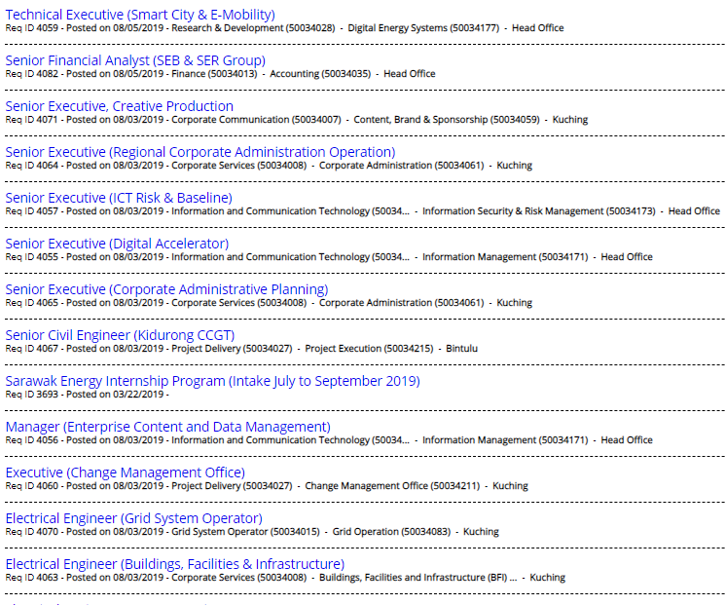Select details line for Req ID 4055

point(329,257)
